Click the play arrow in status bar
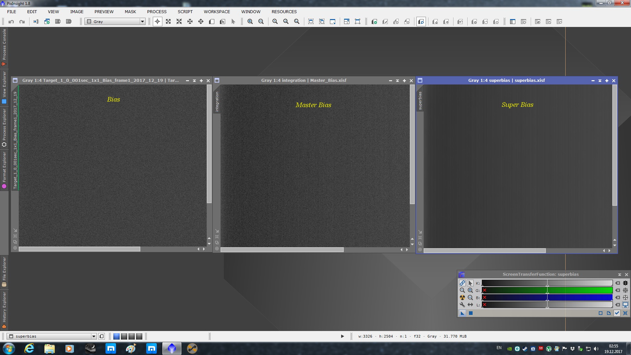 [342, 336]
